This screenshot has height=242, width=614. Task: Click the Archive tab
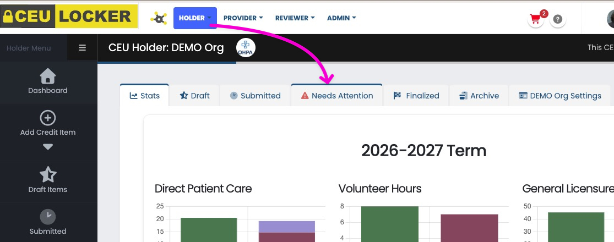[479, 96]
